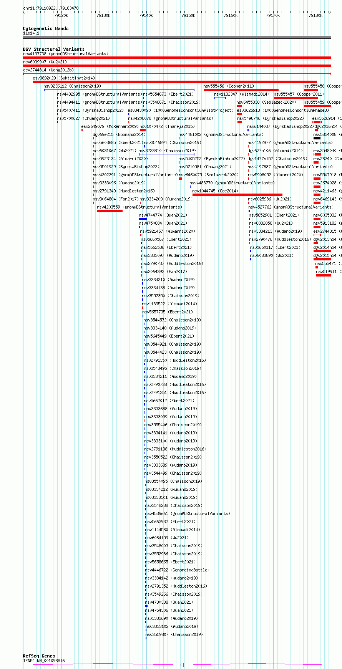The width and height of the screenshot is (342, 669).
Task: Open esv2744814 (Wong2012b) variant
Action: pyautogui.click(x=48, y=70)
